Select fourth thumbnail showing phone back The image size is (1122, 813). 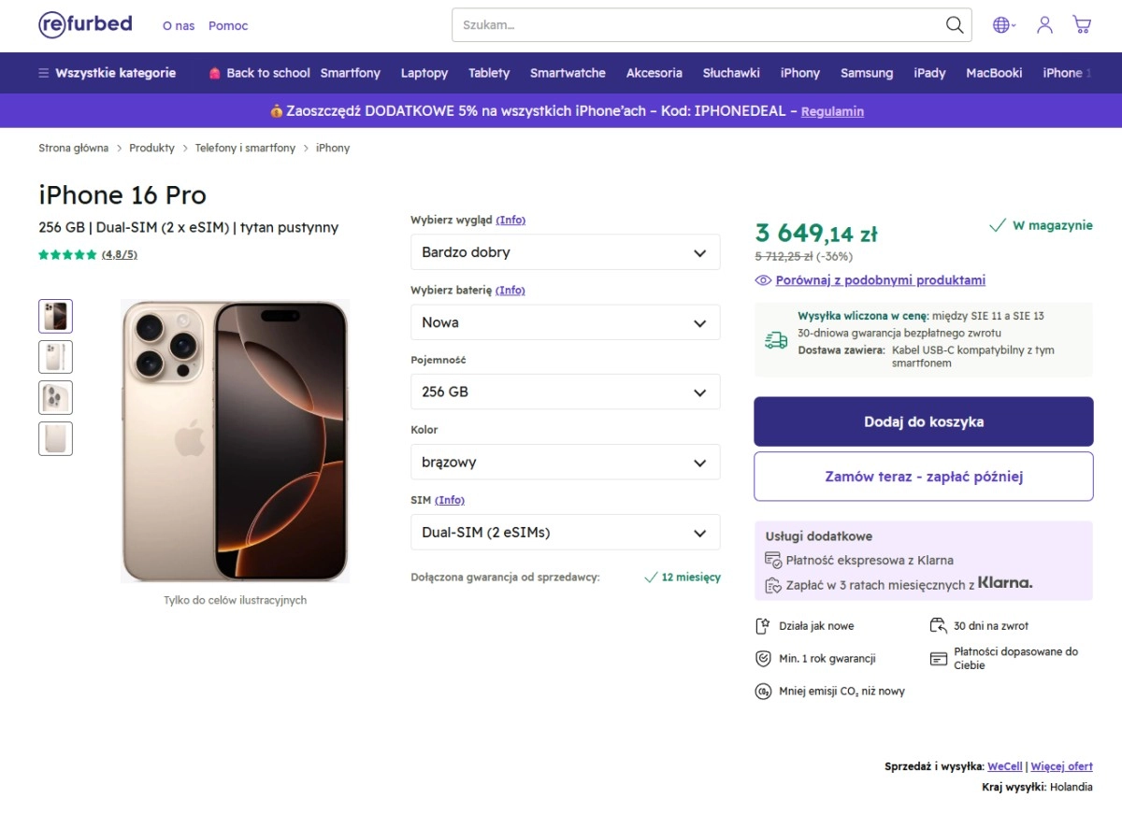[x=55, y=439]
